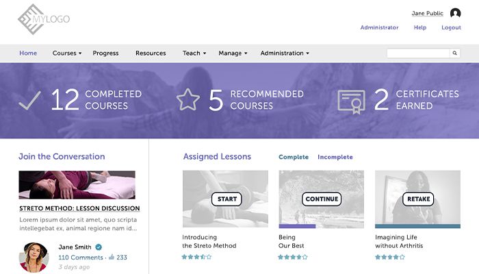Viewport: 479px width, 274px height.
Task: Show Incomplete assigned lessons
Action: [x=335, y=157]
